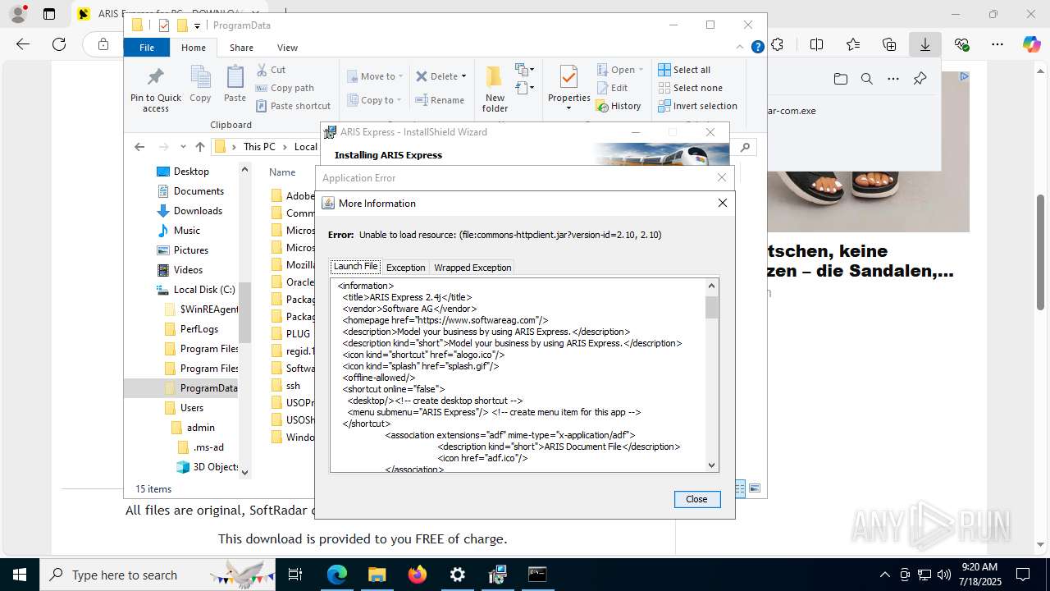Open browser Favorites star icon

pos(853,44)
